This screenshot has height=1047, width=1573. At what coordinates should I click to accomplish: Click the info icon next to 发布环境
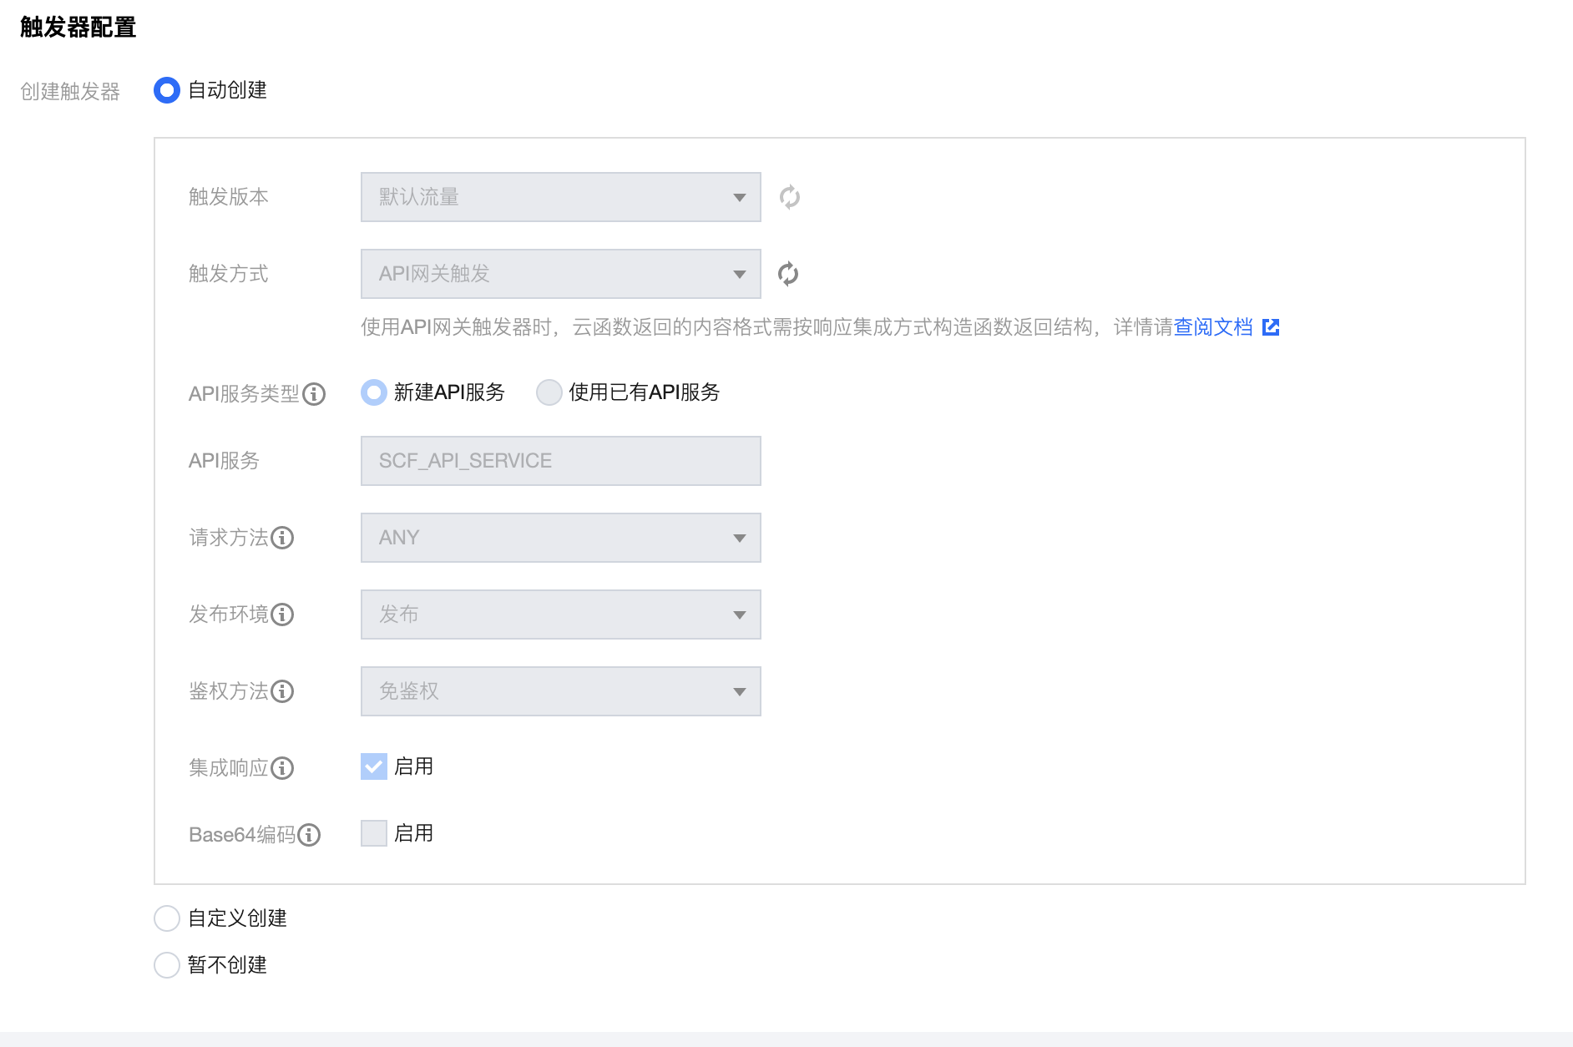(283, 616)
